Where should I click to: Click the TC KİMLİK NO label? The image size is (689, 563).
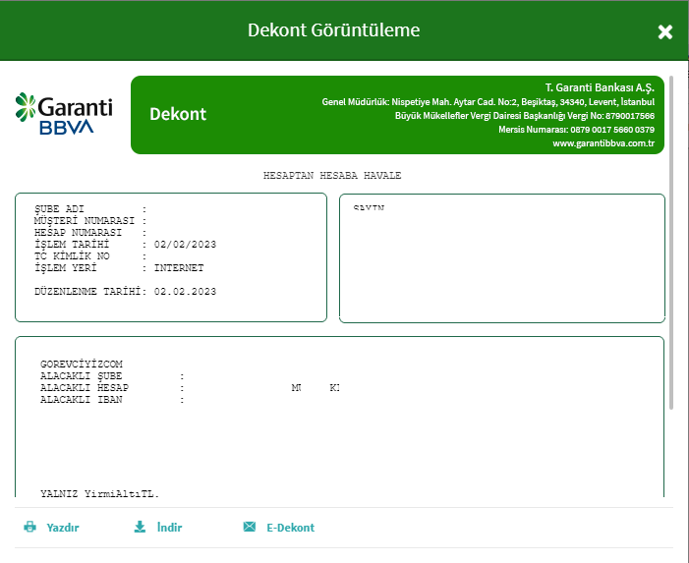click(72, 256)
